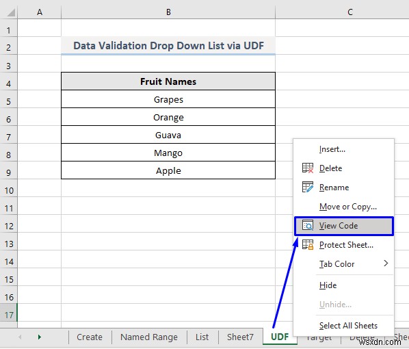Click the View Code magnifier icon
The width and height of the screenshot is (409, 349).
point(308,225)
